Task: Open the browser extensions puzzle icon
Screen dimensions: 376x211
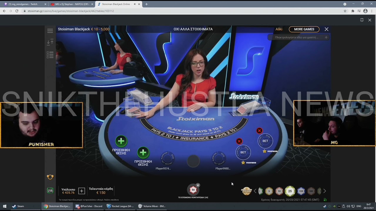Action: (353, 11)
